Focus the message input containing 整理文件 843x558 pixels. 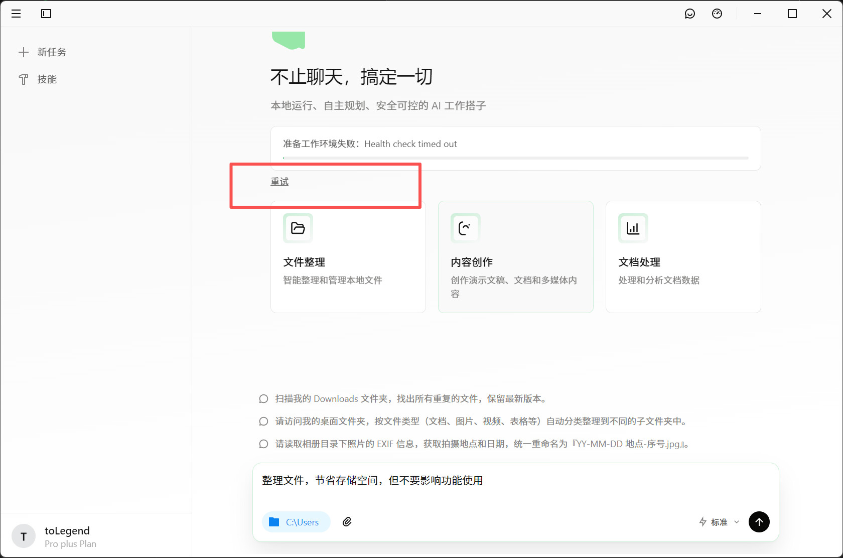point(516,481)
